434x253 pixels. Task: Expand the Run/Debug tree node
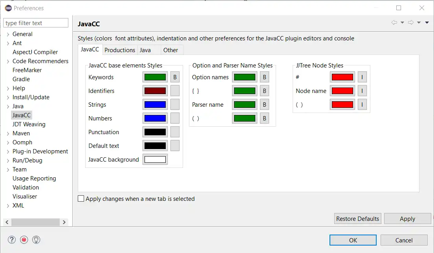[8, 160]
